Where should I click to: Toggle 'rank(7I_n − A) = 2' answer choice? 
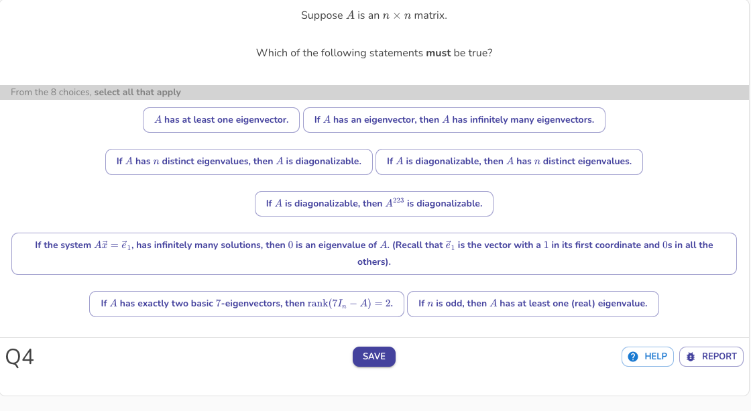click(x=247, y=304)
